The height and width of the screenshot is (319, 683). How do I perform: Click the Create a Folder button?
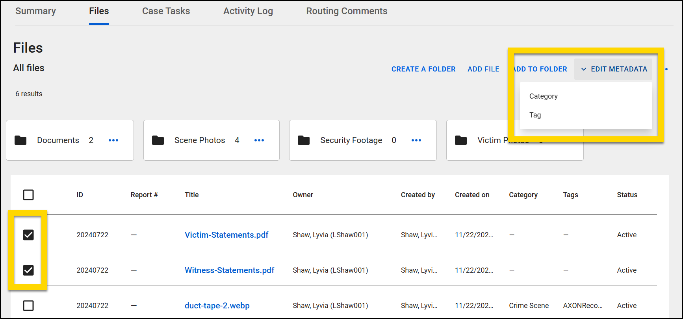click(x=423, y=69)
